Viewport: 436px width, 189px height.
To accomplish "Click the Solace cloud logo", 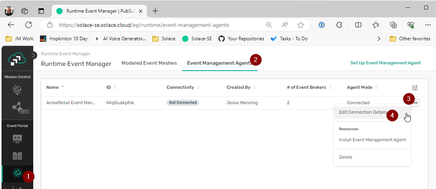I will tap(17, 60).
